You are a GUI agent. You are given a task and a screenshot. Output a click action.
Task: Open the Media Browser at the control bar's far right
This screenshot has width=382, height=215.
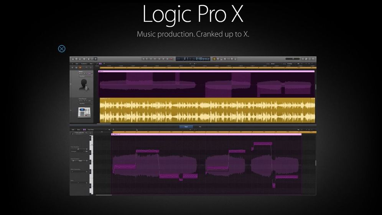[313, 59]
